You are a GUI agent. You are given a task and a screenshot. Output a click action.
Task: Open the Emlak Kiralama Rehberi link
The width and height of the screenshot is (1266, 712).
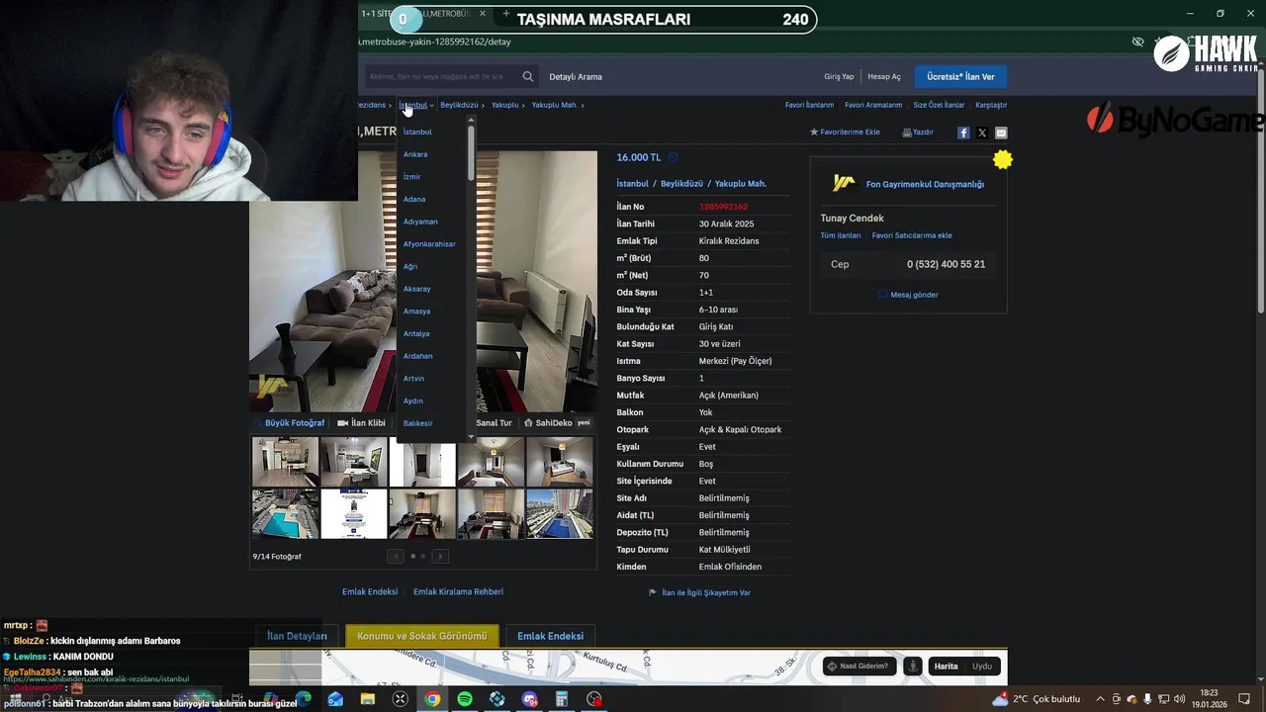coord(458,591)
